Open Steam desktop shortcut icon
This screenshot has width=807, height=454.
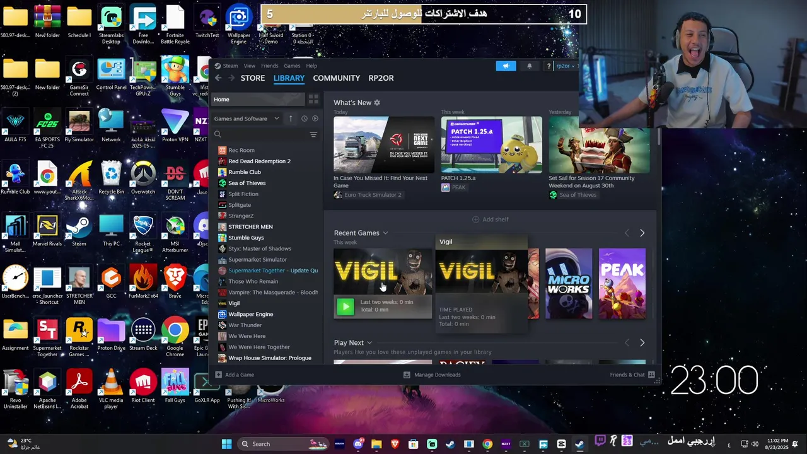pyautogui.click(x=79, y=230)
